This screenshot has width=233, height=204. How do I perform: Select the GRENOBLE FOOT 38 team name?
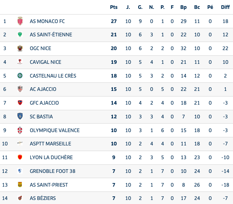click(52, 171)
